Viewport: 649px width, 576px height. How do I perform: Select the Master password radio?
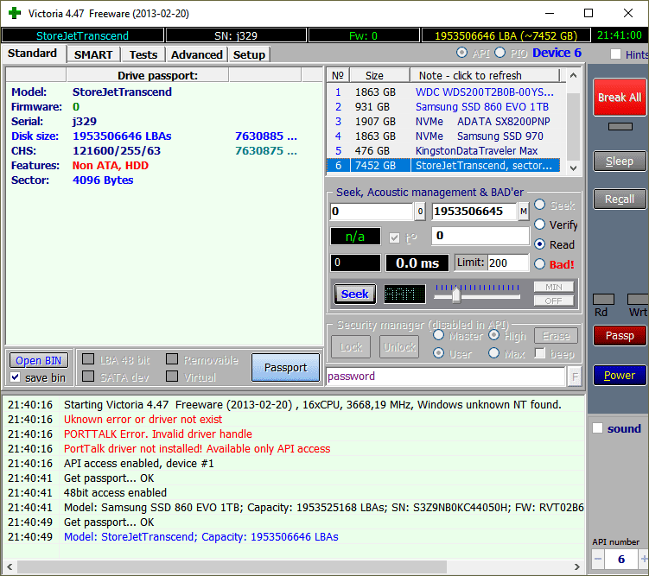[x=438, y=335]
